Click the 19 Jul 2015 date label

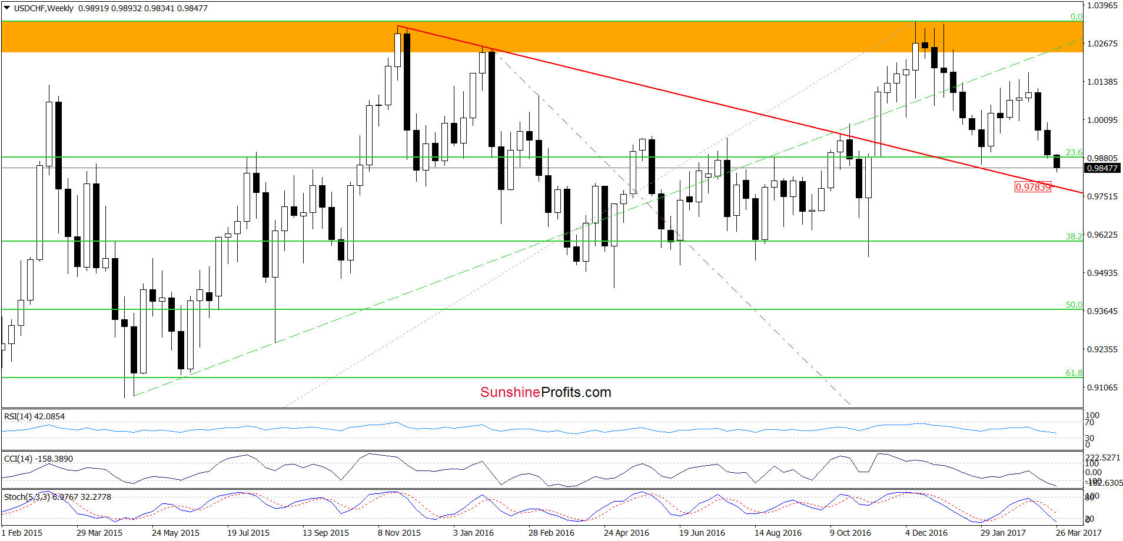248,533
